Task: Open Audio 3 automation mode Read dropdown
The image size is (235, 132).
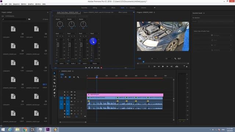Action: coord(83,33)
